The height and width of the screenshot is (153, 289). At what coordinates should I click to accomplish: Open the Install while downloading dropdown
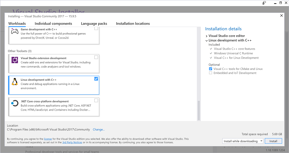(243, 141)
